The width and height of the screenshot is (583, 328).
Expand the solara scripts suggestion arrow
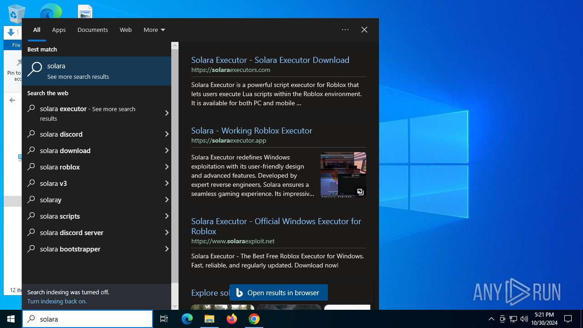point(166,216)
